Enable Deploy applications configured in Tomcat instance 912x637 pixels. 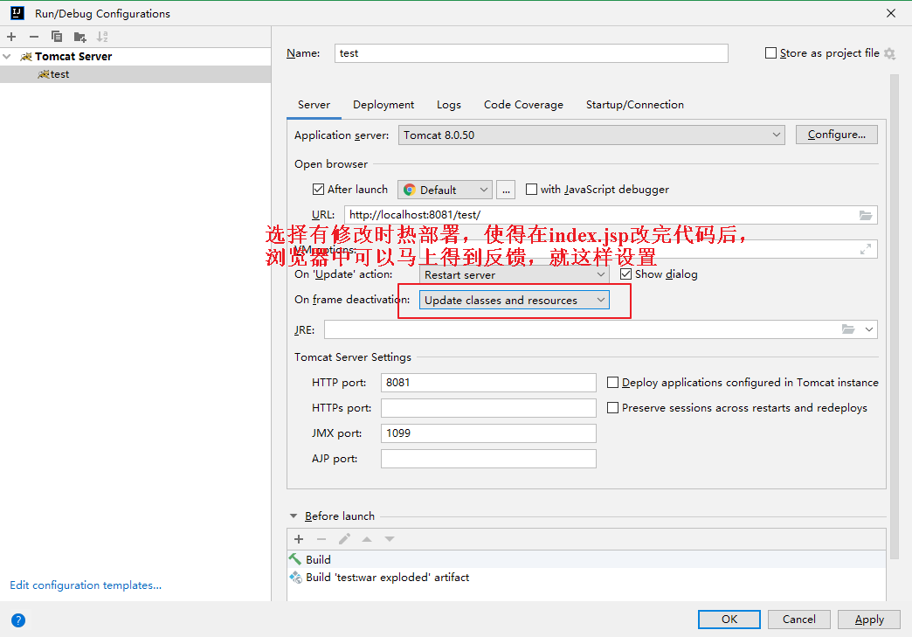point(612,382)
